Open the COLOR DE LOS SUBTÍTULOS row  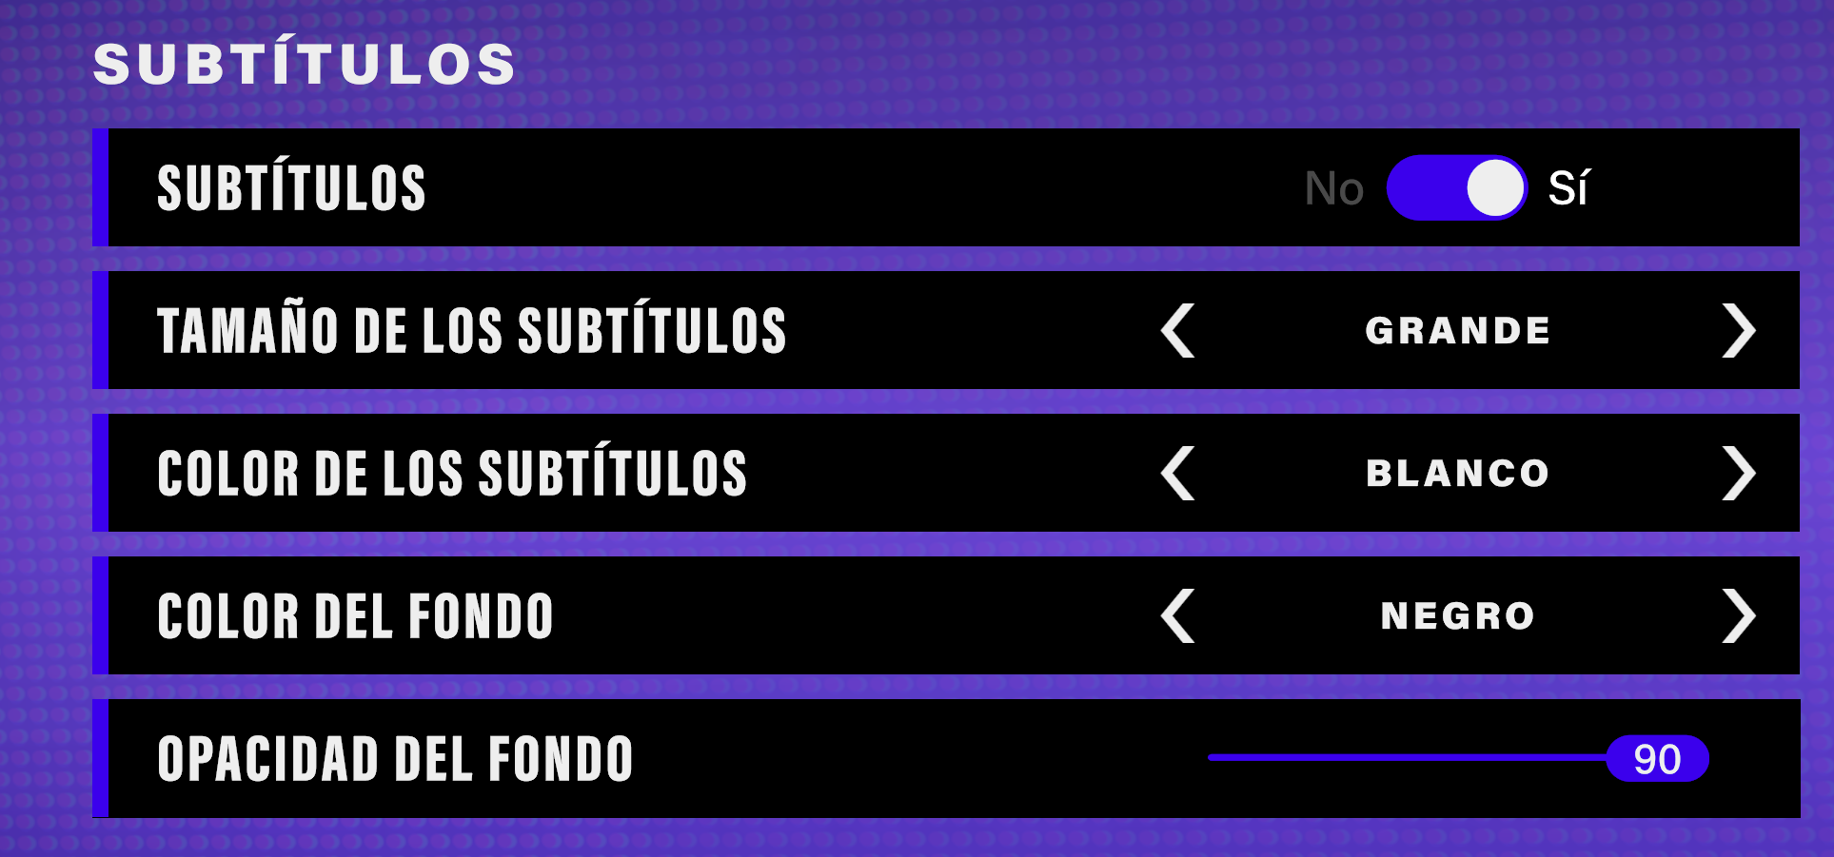[x=453, y=473]
